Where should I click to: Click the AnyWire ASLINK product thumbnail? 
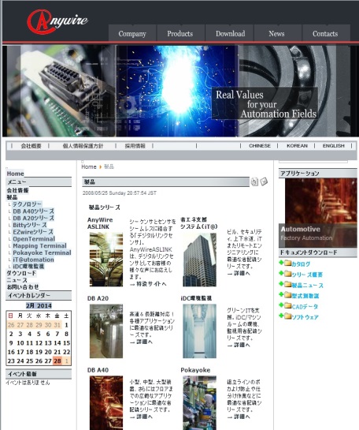click(106, 260)
